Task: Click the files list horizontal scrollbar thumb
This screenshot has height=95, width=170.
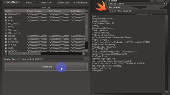Action: click(24, 54)
